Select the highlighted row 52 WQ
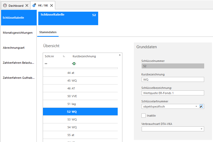 [80, 112]
